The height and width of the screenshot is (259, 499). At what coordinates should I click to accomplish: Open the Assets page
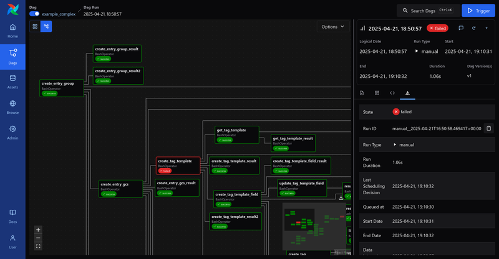[12, 81]
